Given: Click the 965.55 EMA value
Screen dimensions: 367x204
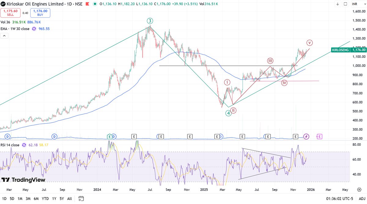Looking at the screenshot, I should (44, 29).
